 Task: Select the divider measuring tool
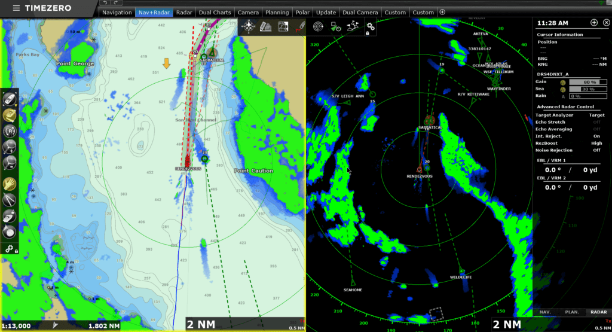tap(10, 200)
